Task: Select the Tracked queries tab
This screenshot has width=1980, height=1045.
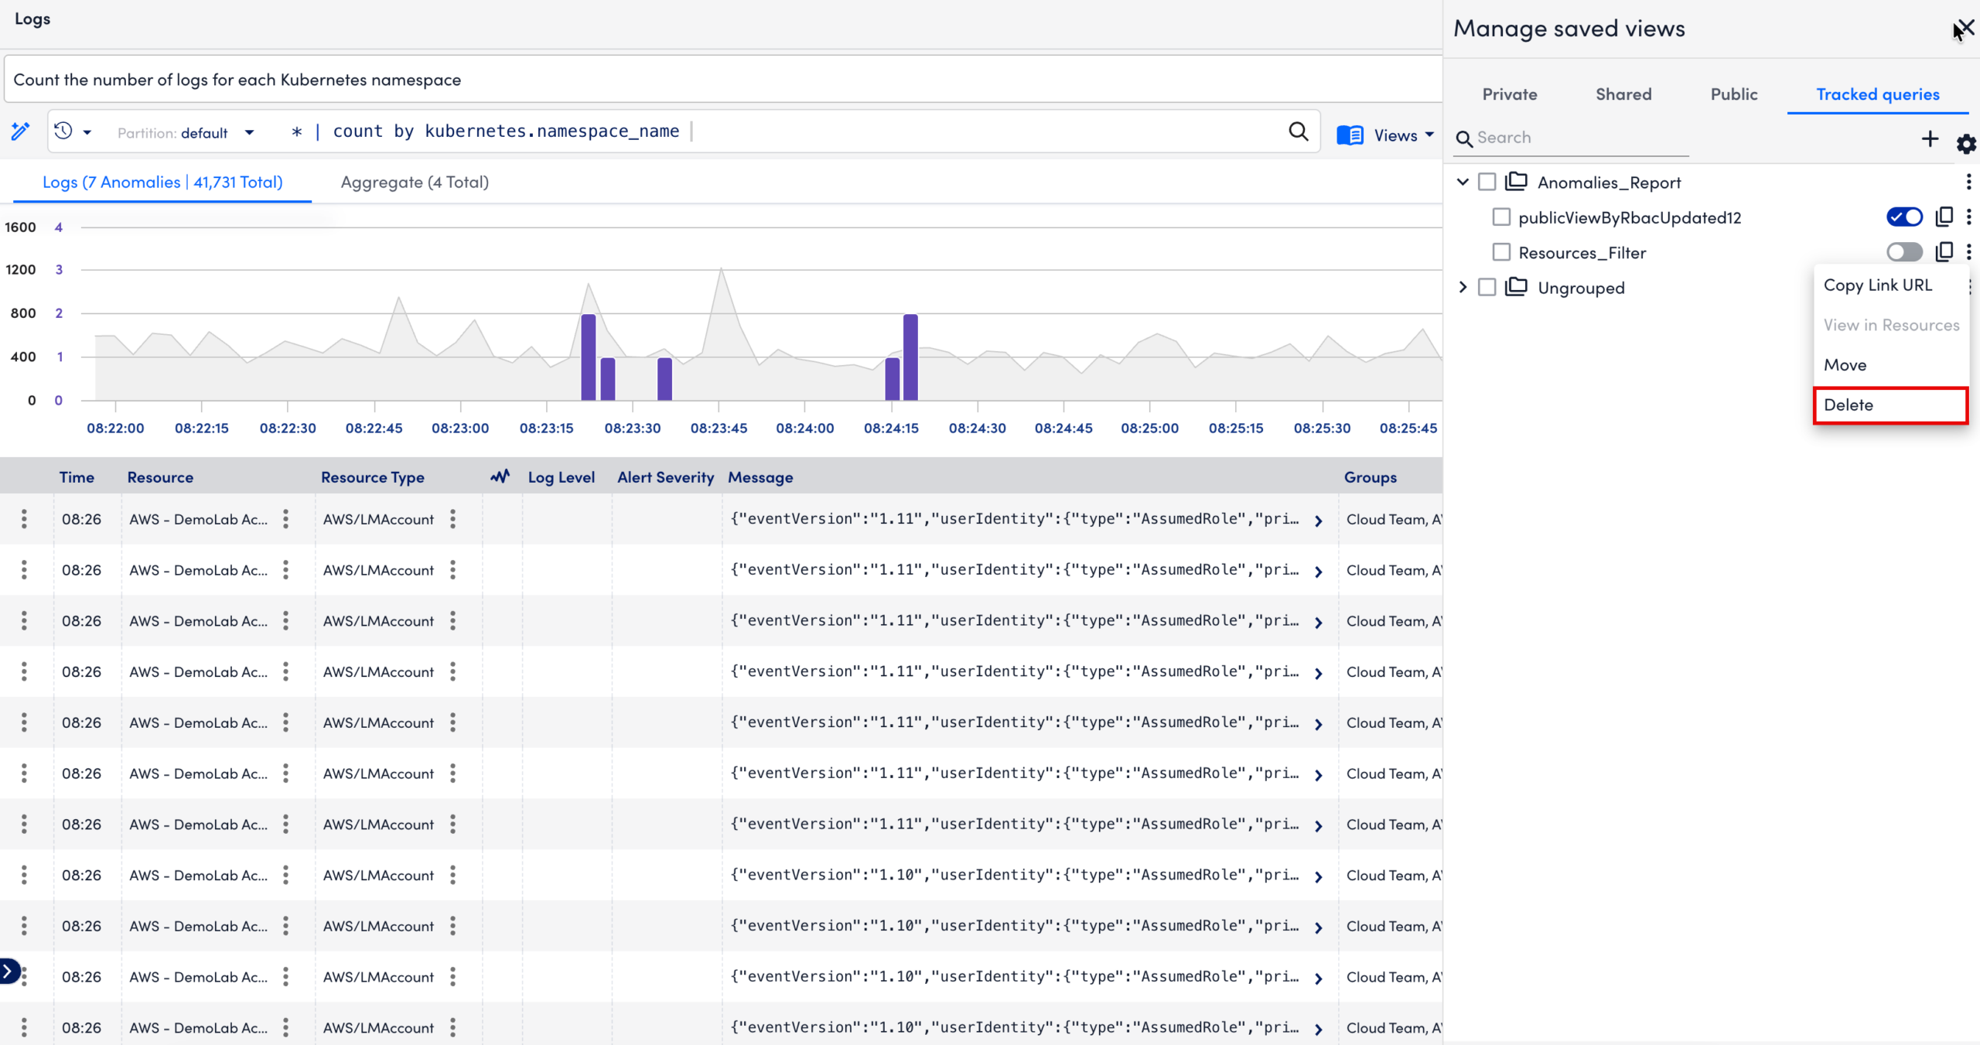Action: pyautogui.click(x=1877, y=94)
